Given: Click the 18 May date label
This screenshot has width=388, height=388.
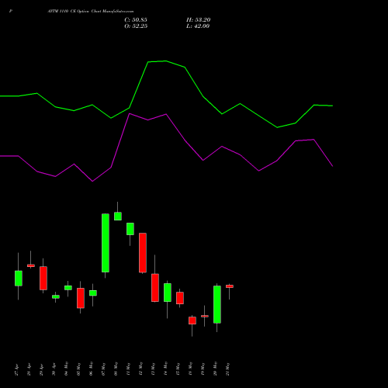Looking at the screenshot, I should coord(191,369).
